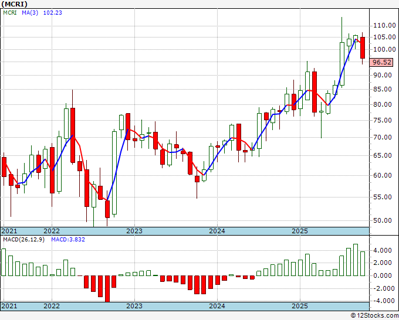
Task: Click 2023 on the MACD timeline
Action: coord(134,306)
